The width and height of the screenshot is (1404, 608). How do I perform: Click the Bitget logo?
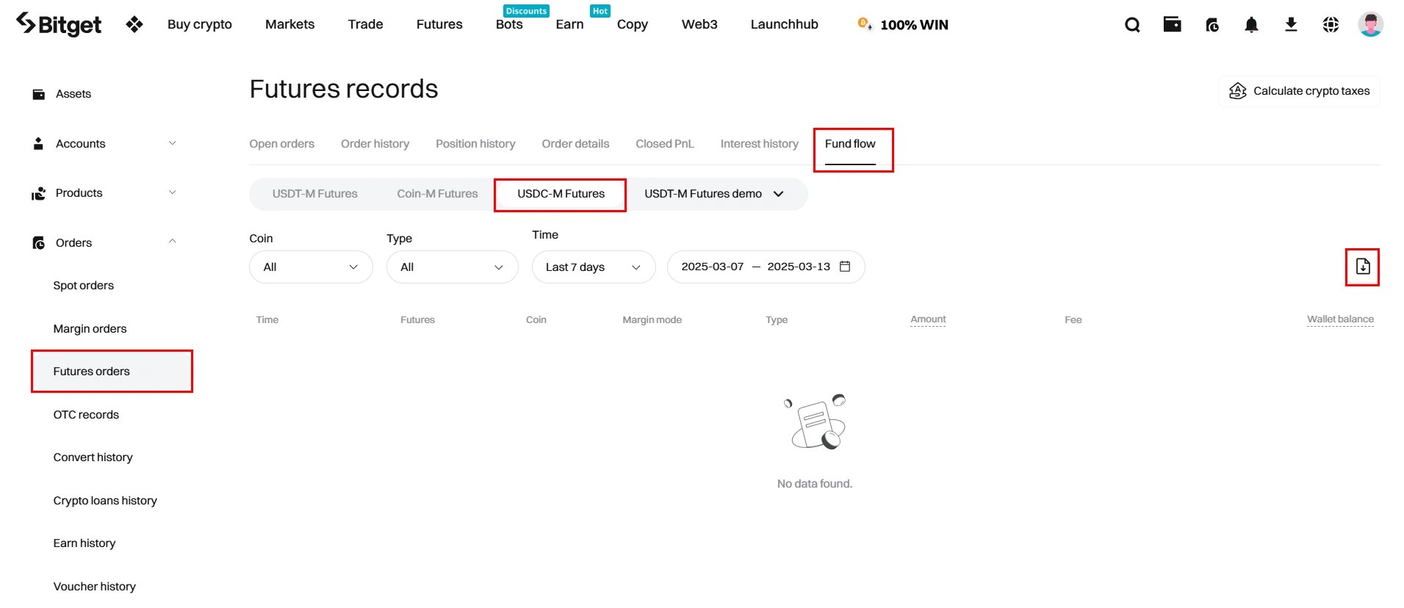coord(59,24)
